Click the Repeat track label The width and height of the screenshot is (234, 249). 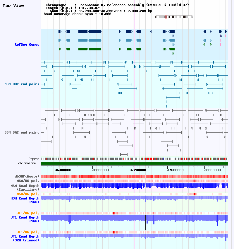[34, 159]
